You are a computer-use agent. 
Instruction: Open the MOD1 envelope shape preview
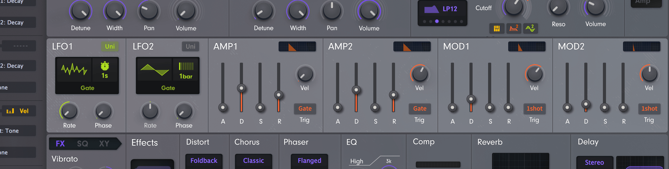tap(527, 47)
